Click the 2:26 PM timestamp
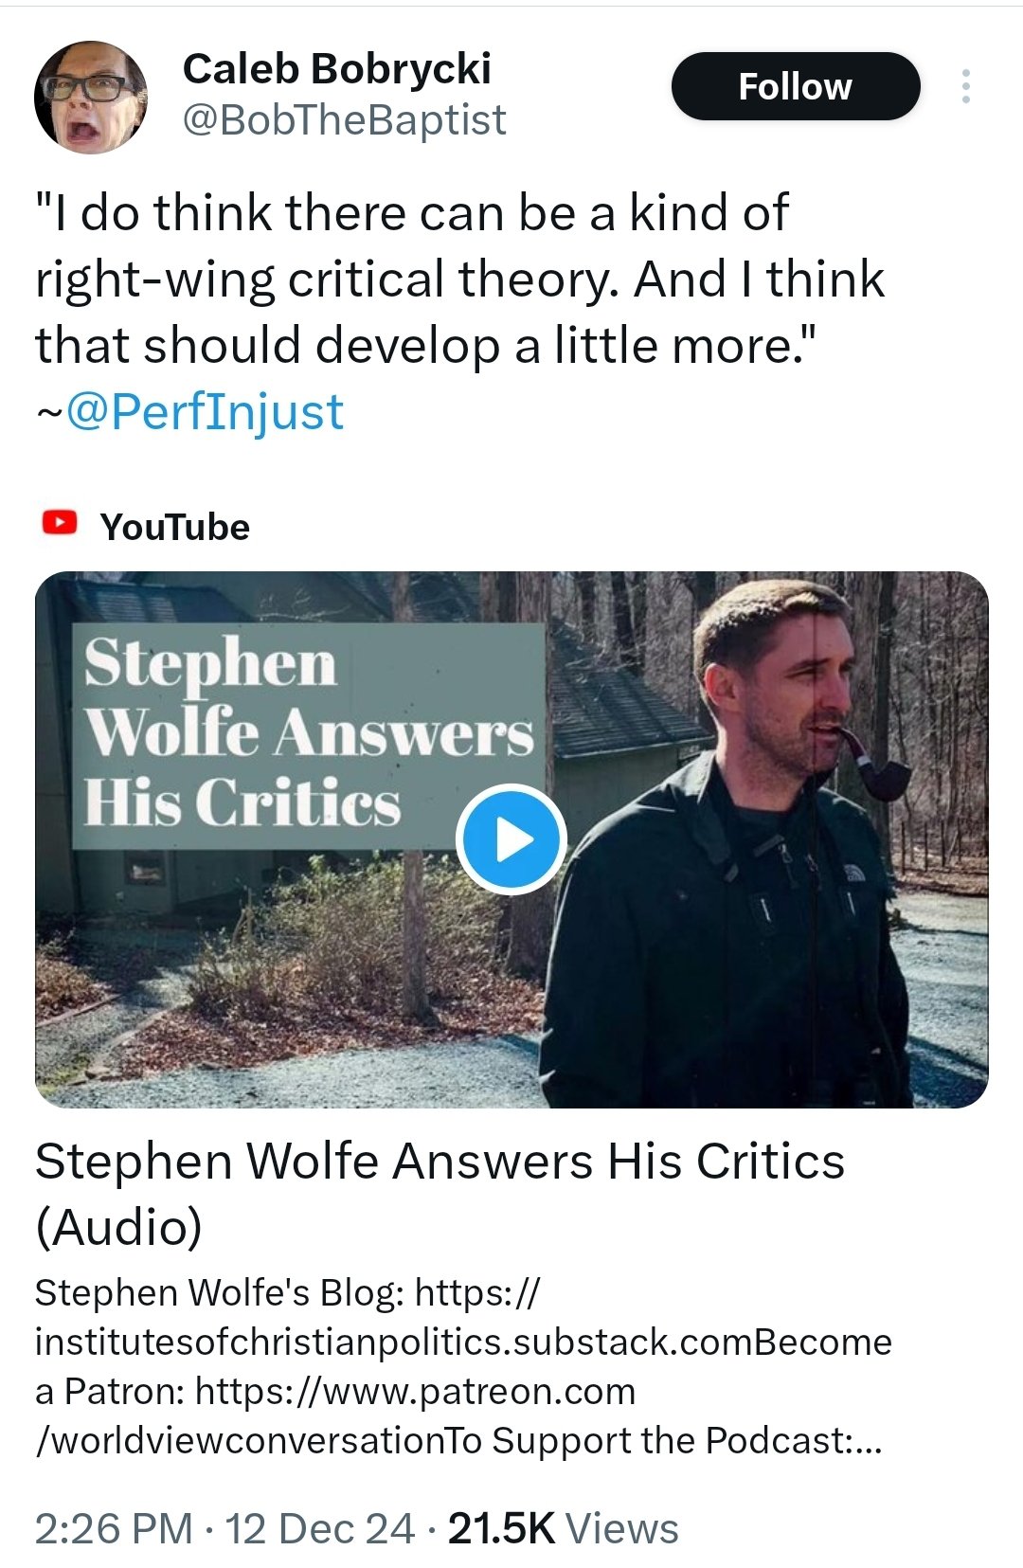 point(114,1529)
